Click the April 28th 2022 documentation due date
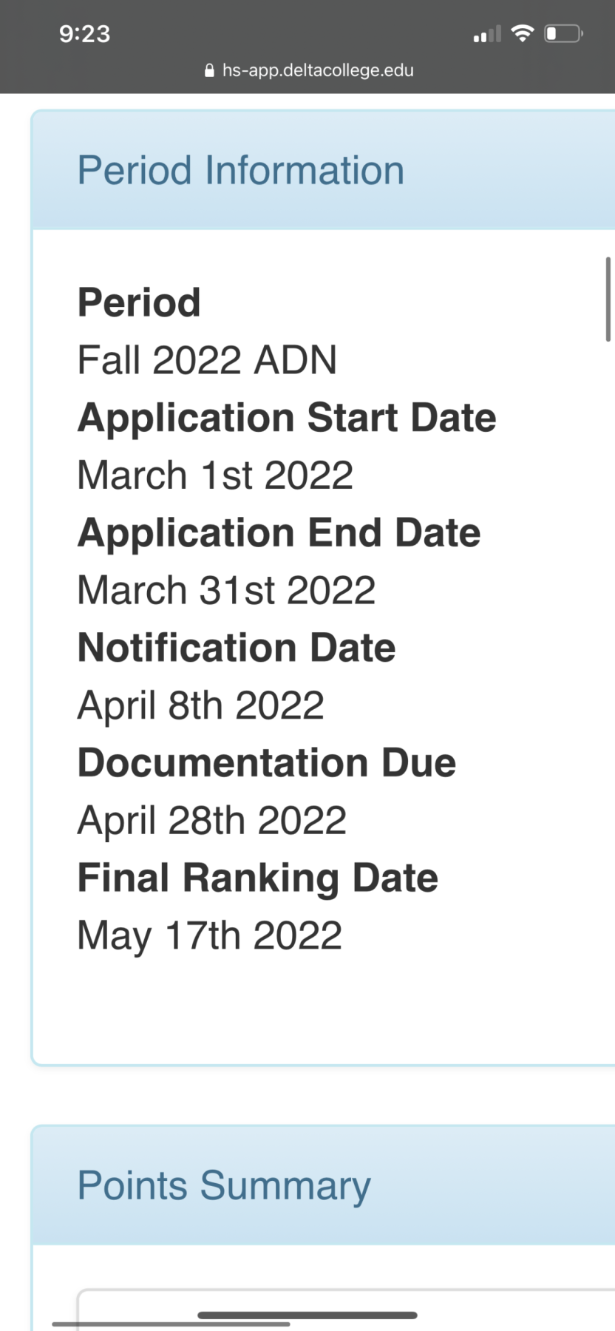Viewport: 615px width, 1331px height. point(212,821)
